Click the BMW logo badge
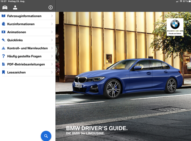Image resolution: width=191 pixels, height=141 pixels. click(x=175, y=24)
